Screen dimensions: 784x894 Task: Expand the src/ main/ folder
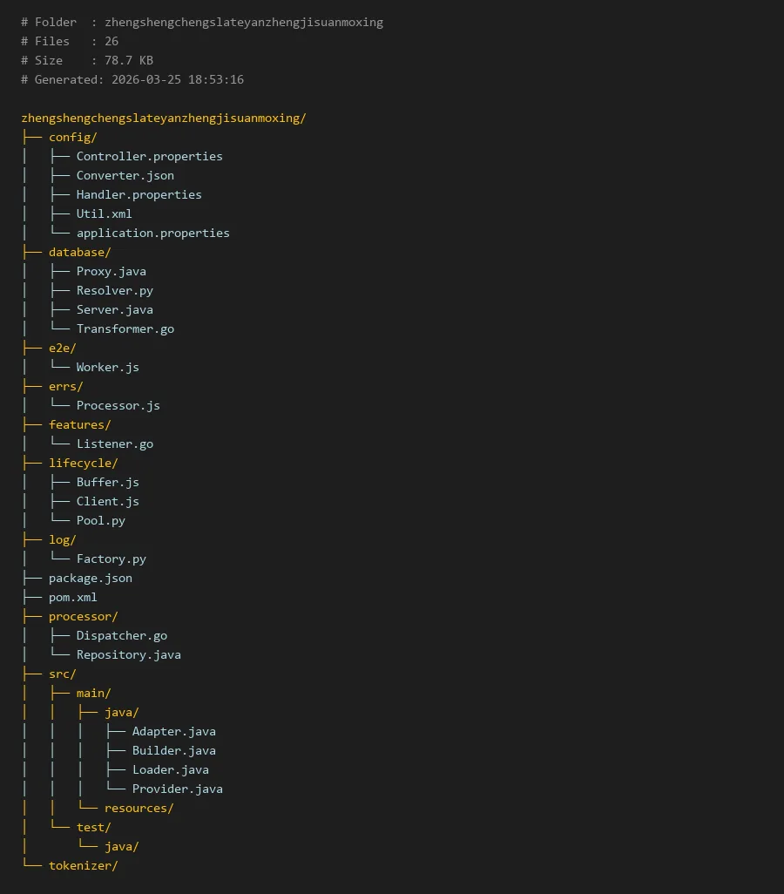coord(93,693)
